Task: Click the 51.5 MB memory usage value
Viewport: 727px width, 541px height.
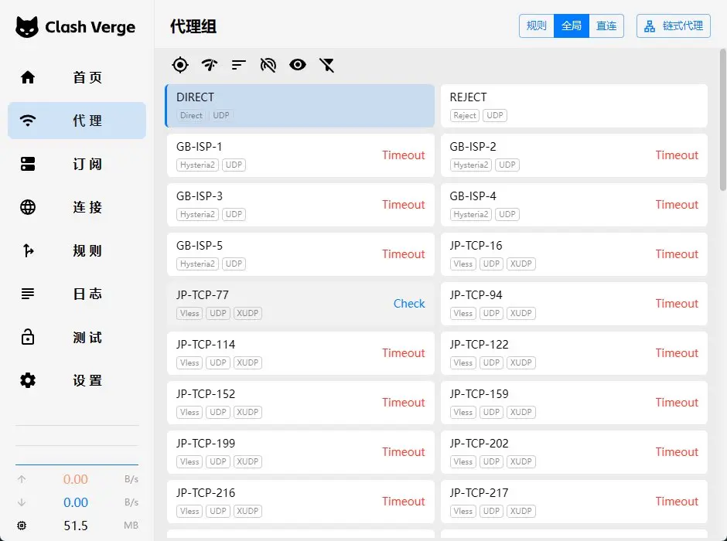Action: pyautogui.click(x=76, y=526)
